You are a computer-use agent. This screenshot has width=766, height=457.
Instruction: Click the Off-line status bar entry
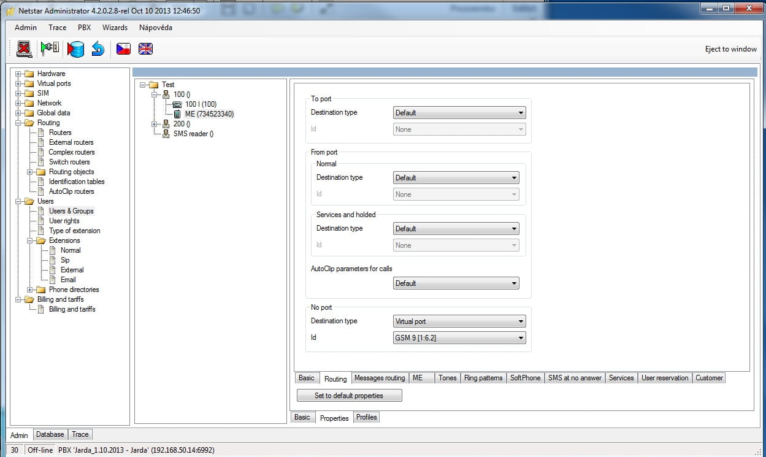point(40,450)
